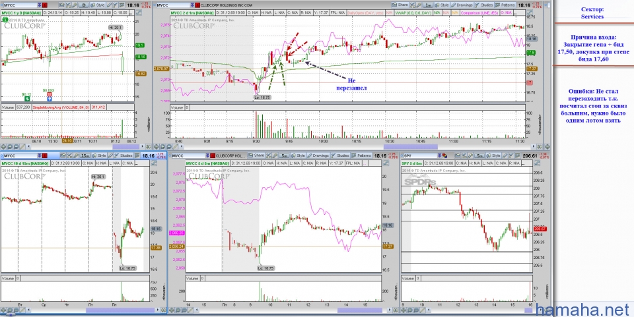Select scissors tool in MYCC 15m chart

click(x=69, y=156)
